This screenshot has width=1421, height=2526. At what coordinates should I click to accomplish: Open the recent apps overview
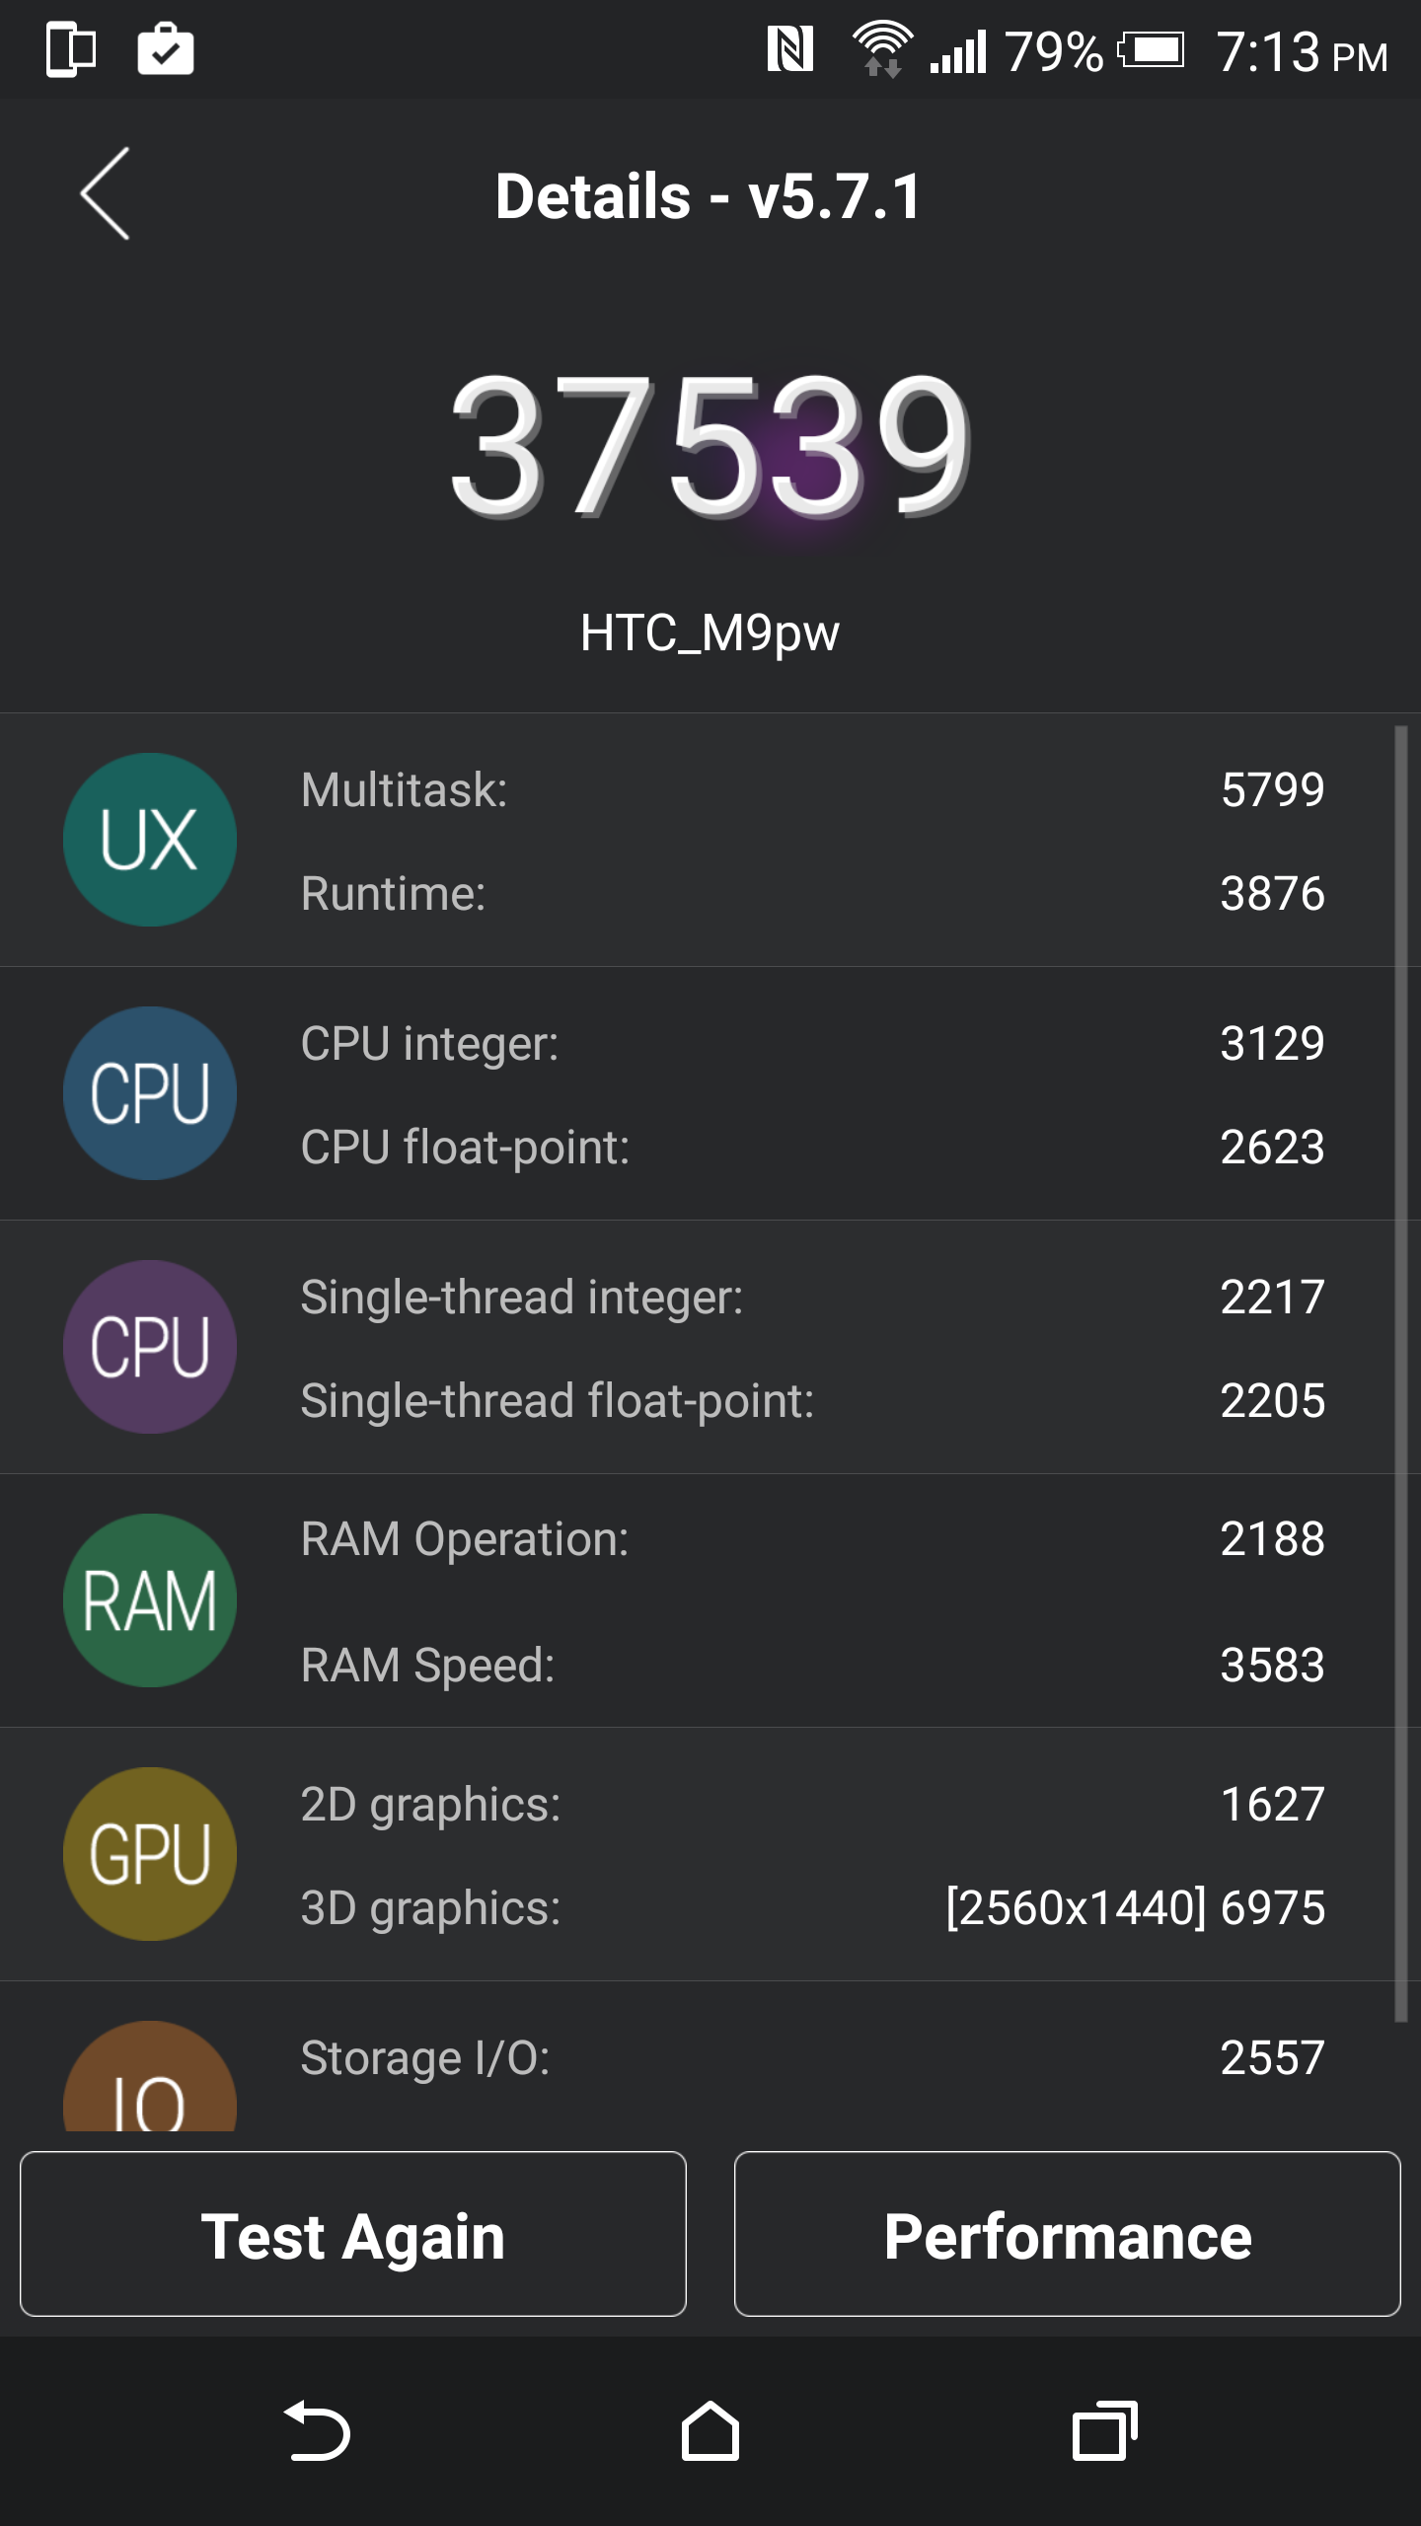click(x=1104, y=2431)
